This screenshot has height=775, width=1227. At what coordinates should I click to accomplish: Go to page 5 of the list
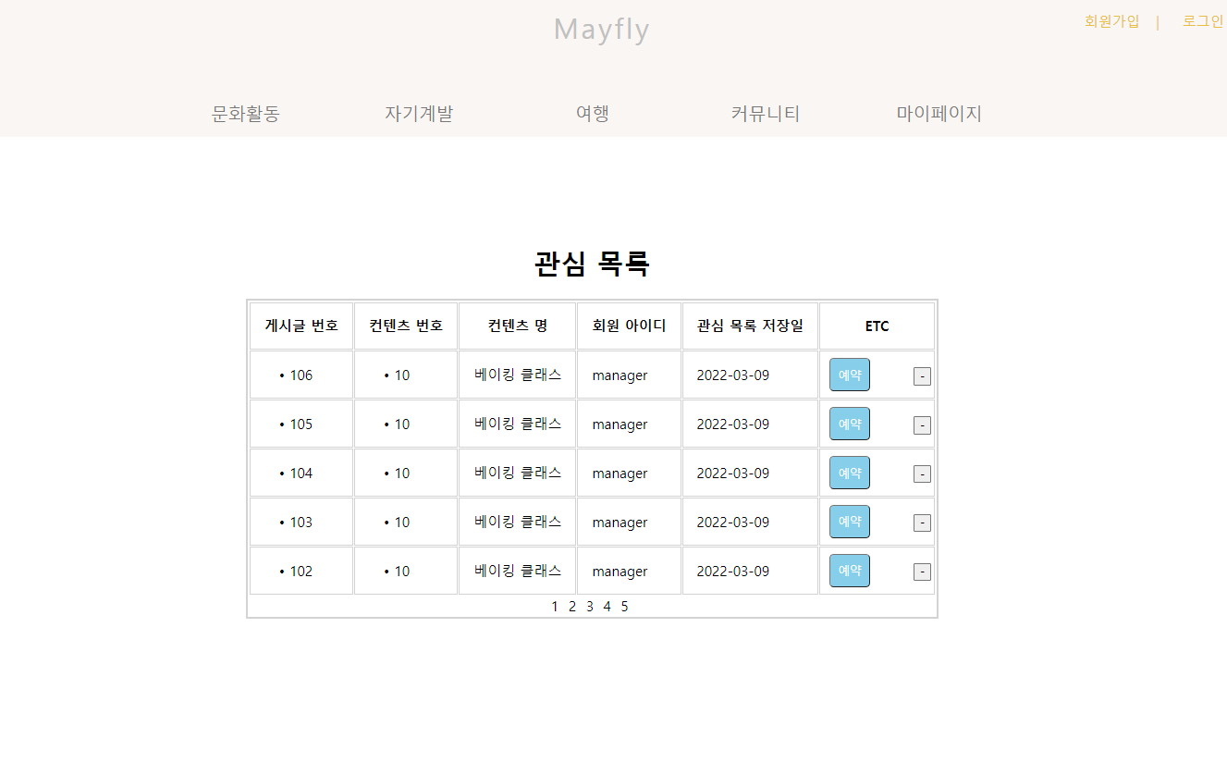point(624,606)
